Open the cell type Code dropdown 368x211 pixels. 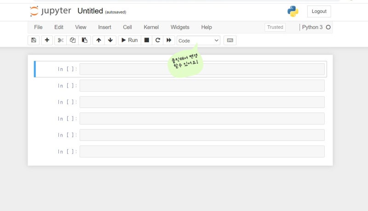point(198,40)
